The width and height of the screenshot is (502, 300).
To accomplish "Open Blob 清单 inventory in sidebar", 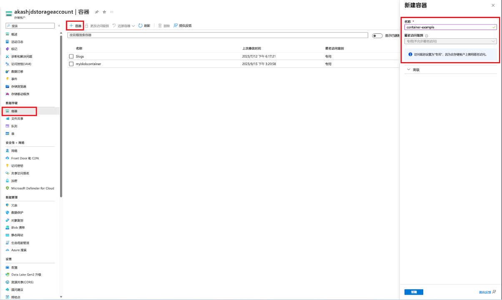I will pyautogui.click(x=18, y=227).
